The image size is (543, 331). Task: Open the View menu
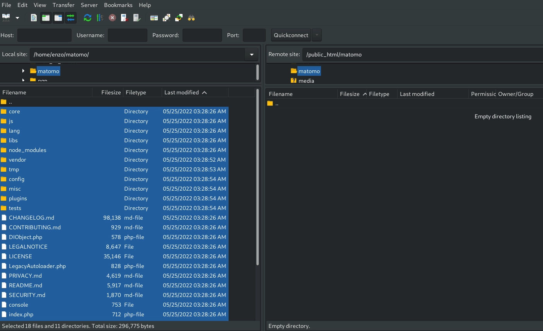coord(40,5)
